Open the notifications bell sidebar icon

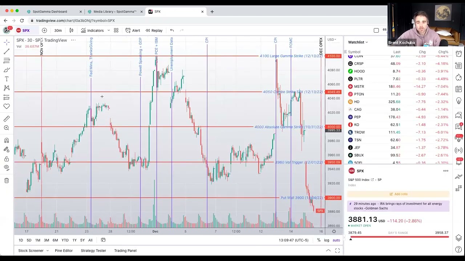click(x=458, y=162)
